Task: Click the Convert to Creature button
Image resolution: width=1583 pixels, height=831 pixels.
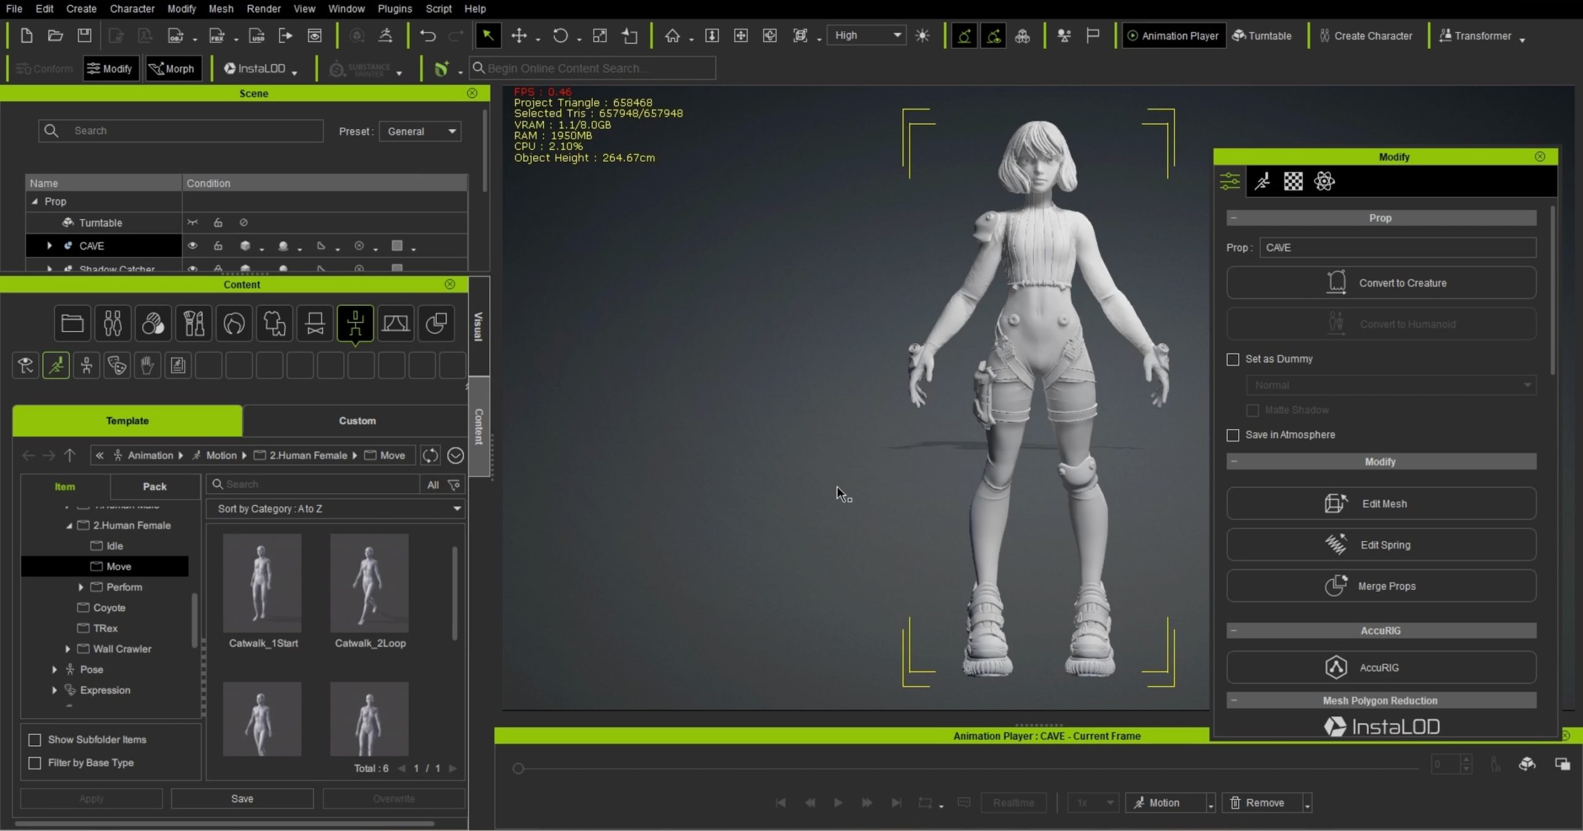Action: (x=1381, y=283)
